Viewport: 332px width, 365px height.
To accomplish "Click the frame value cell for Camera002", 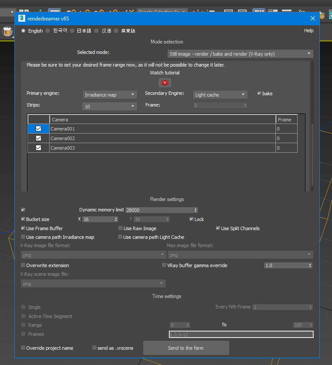I will point(287,138).
